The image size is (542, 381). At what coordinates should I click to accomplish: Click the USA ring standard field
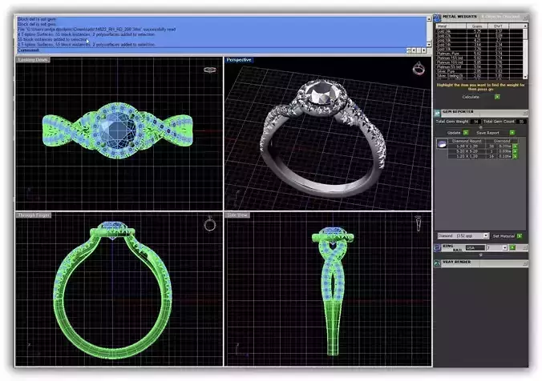tap(475, 248)
